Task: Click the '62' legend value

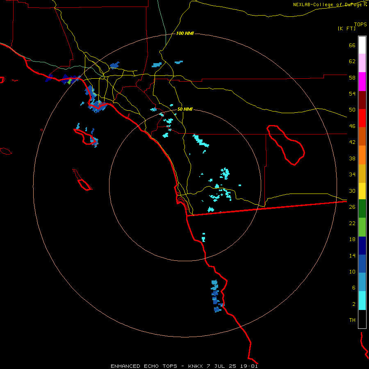Action: 352,61
